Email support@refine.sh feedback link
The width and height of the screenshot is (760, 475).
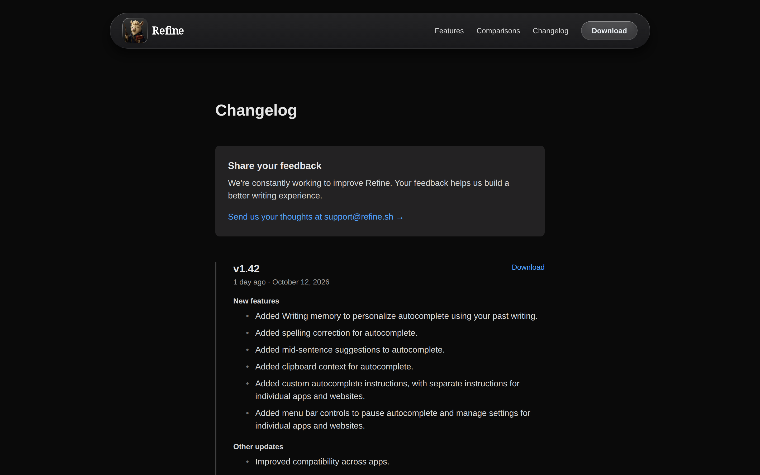315,217
